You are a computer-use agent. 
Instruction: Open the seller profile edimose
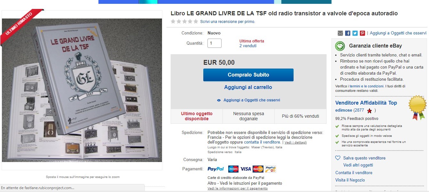point(344,110)
